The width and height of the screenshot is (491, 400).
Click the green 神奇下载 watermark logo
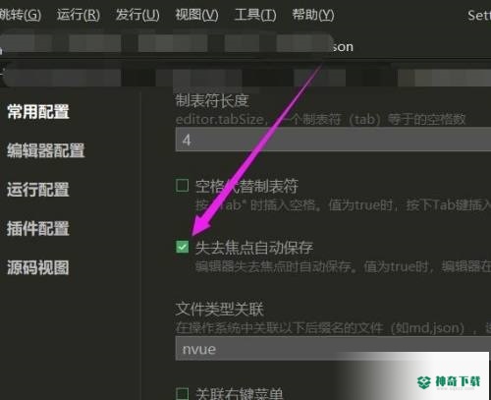(449, 382)
